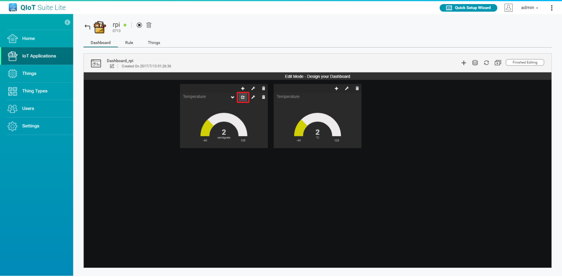Delete the right Temperature pane
The width and height of the screenshot is (562, 277).
(357, 89)
